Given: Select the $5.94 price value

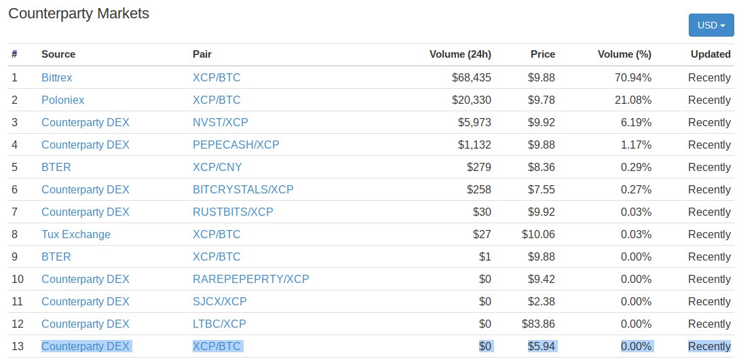Looking at the screenshot, I should click(x=542, y=346).
